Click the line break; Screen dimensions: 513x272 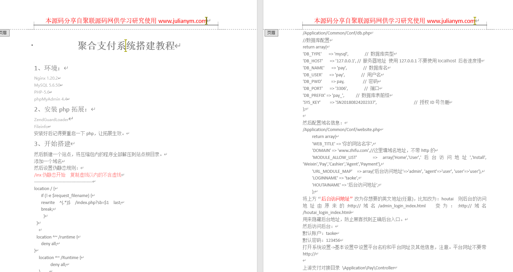(47, 209)
